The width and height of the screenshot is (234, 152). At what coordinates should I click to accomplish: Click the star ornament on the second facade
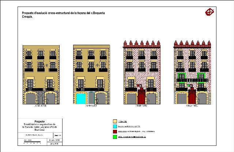pos(97,65)
